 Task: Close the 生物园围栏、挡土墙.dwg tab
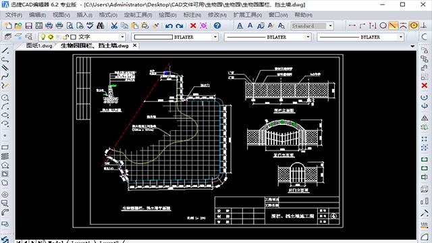click(135, 45)
